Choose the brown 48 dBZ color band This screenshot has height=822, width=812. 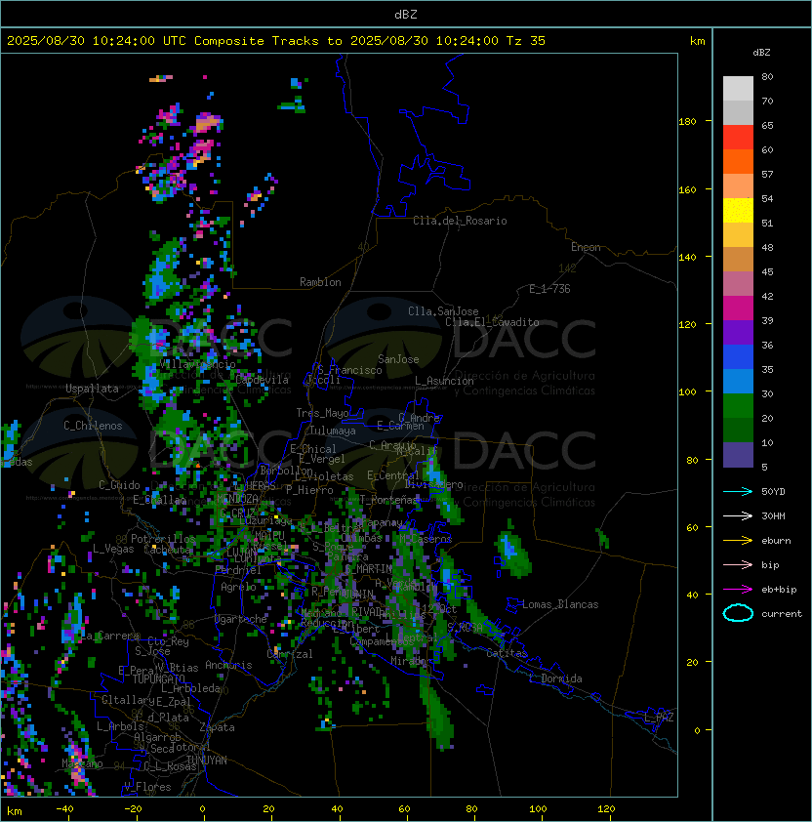[738, 259]
